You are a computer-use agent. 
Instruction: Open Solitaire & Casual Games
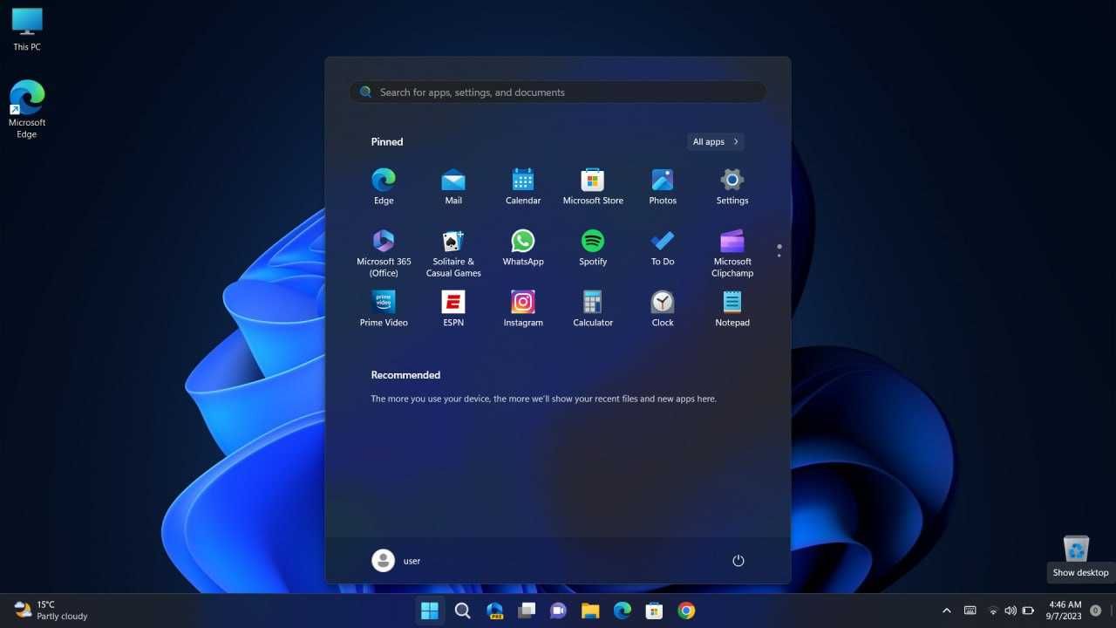point(453,253)
